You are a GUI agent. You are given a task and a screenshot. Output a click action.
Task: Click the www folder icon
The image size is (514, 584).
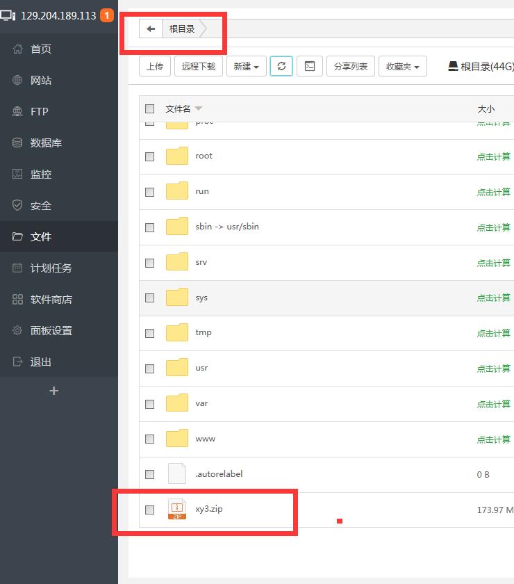177,439
